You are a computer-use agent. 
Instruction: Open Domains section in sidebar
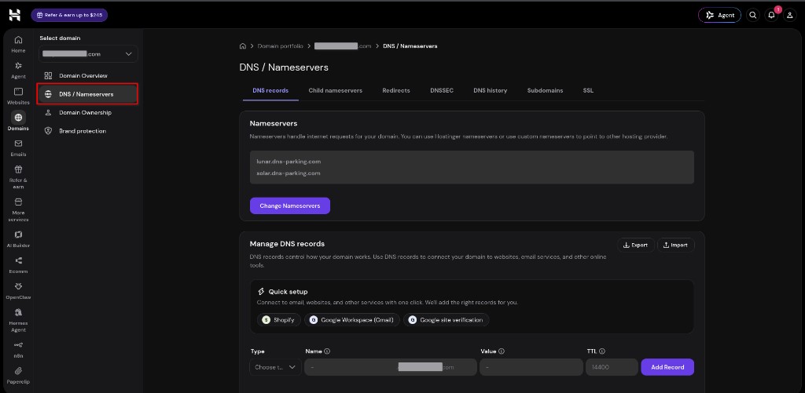point(19,122)
